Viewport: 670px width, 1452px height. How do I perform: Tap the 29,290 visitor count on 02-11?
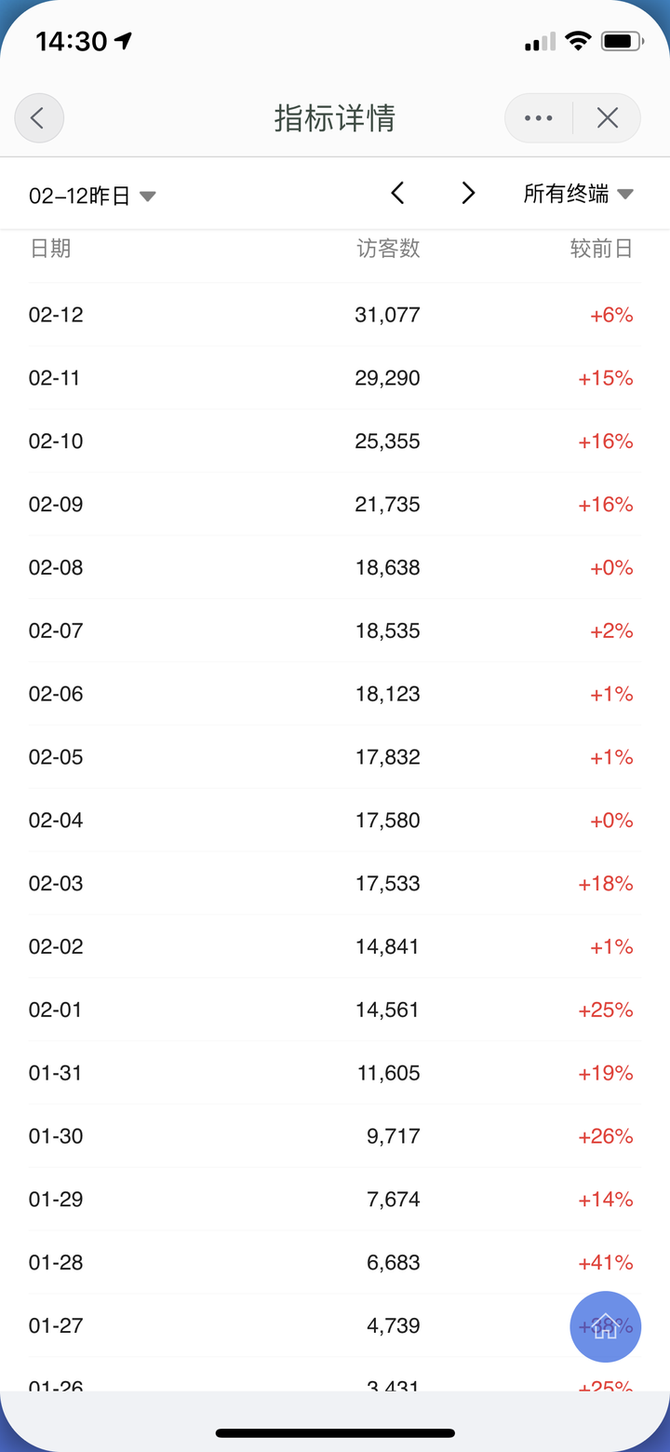(387, 378)
